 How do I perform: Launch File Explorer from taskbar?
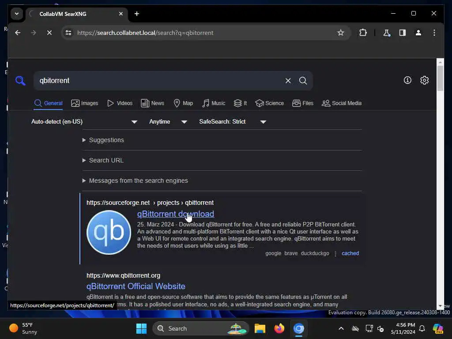260,328
